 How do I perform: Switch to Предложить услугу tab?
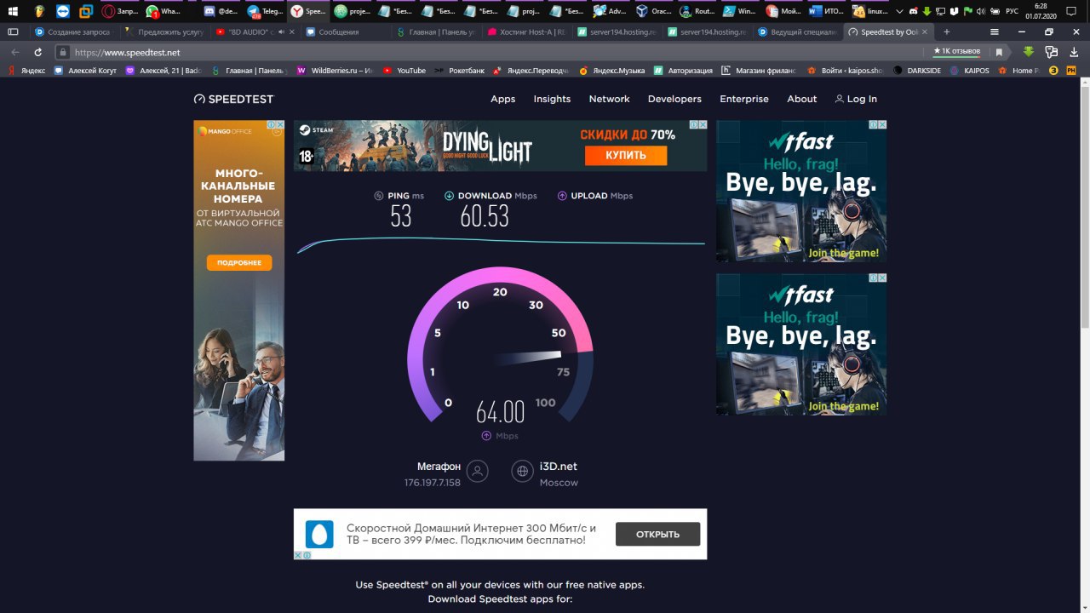pos(164,32)
